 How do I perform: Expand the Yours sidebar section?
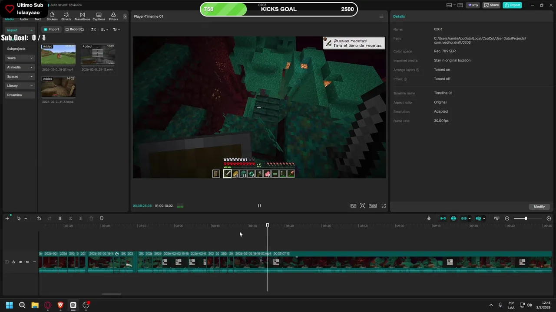[20, 58]
